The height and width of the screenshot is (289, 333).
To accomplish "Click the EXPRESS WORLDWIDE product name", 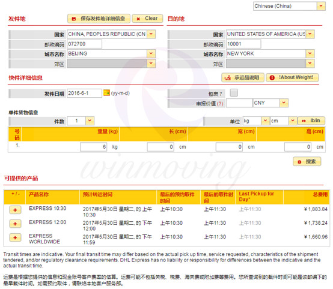I will [x=44, y=239].
